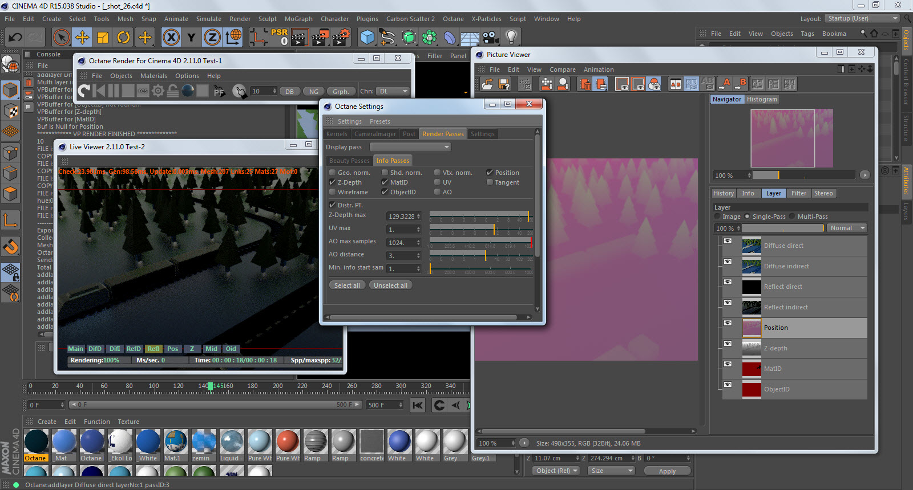
Task: Open Octane settings gear icon
Action: click(158, 91)
